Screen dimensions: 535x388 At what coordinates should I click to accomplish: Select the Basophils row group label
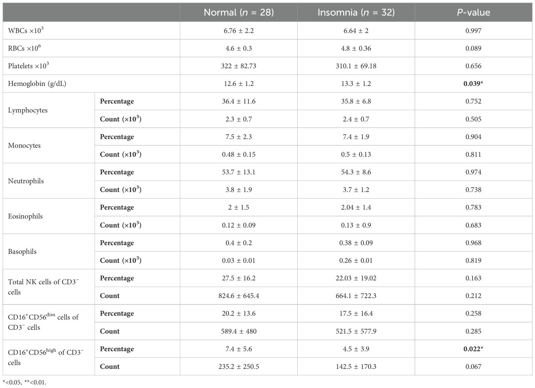pos(22,252)
